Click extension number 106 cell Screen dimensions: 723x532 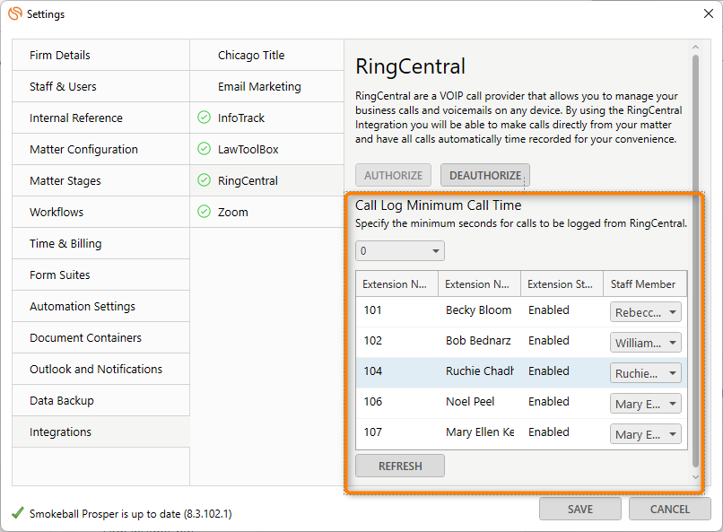coord(372,402)
